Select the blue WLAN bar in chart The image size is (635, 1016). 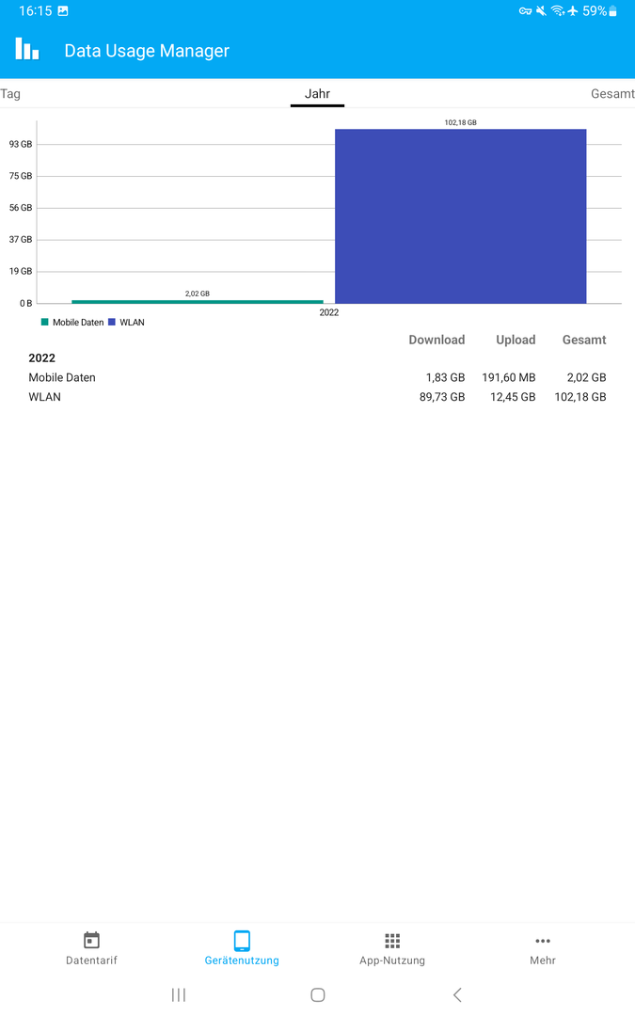pos(461,216)
